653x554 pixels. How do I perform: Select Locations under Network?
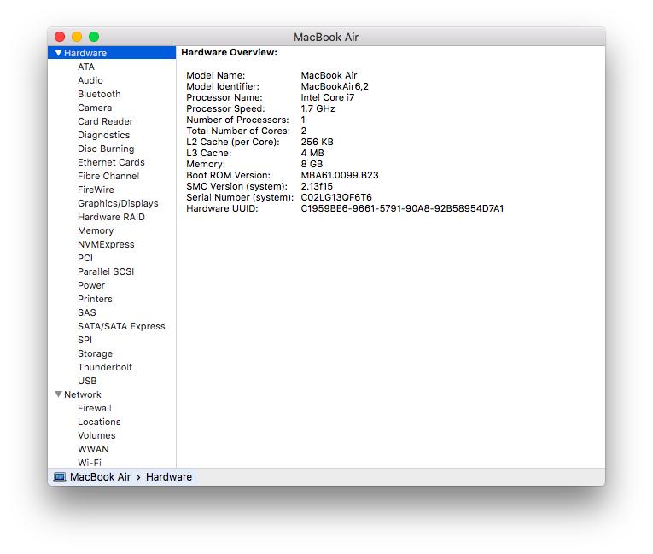click(99, 422)
